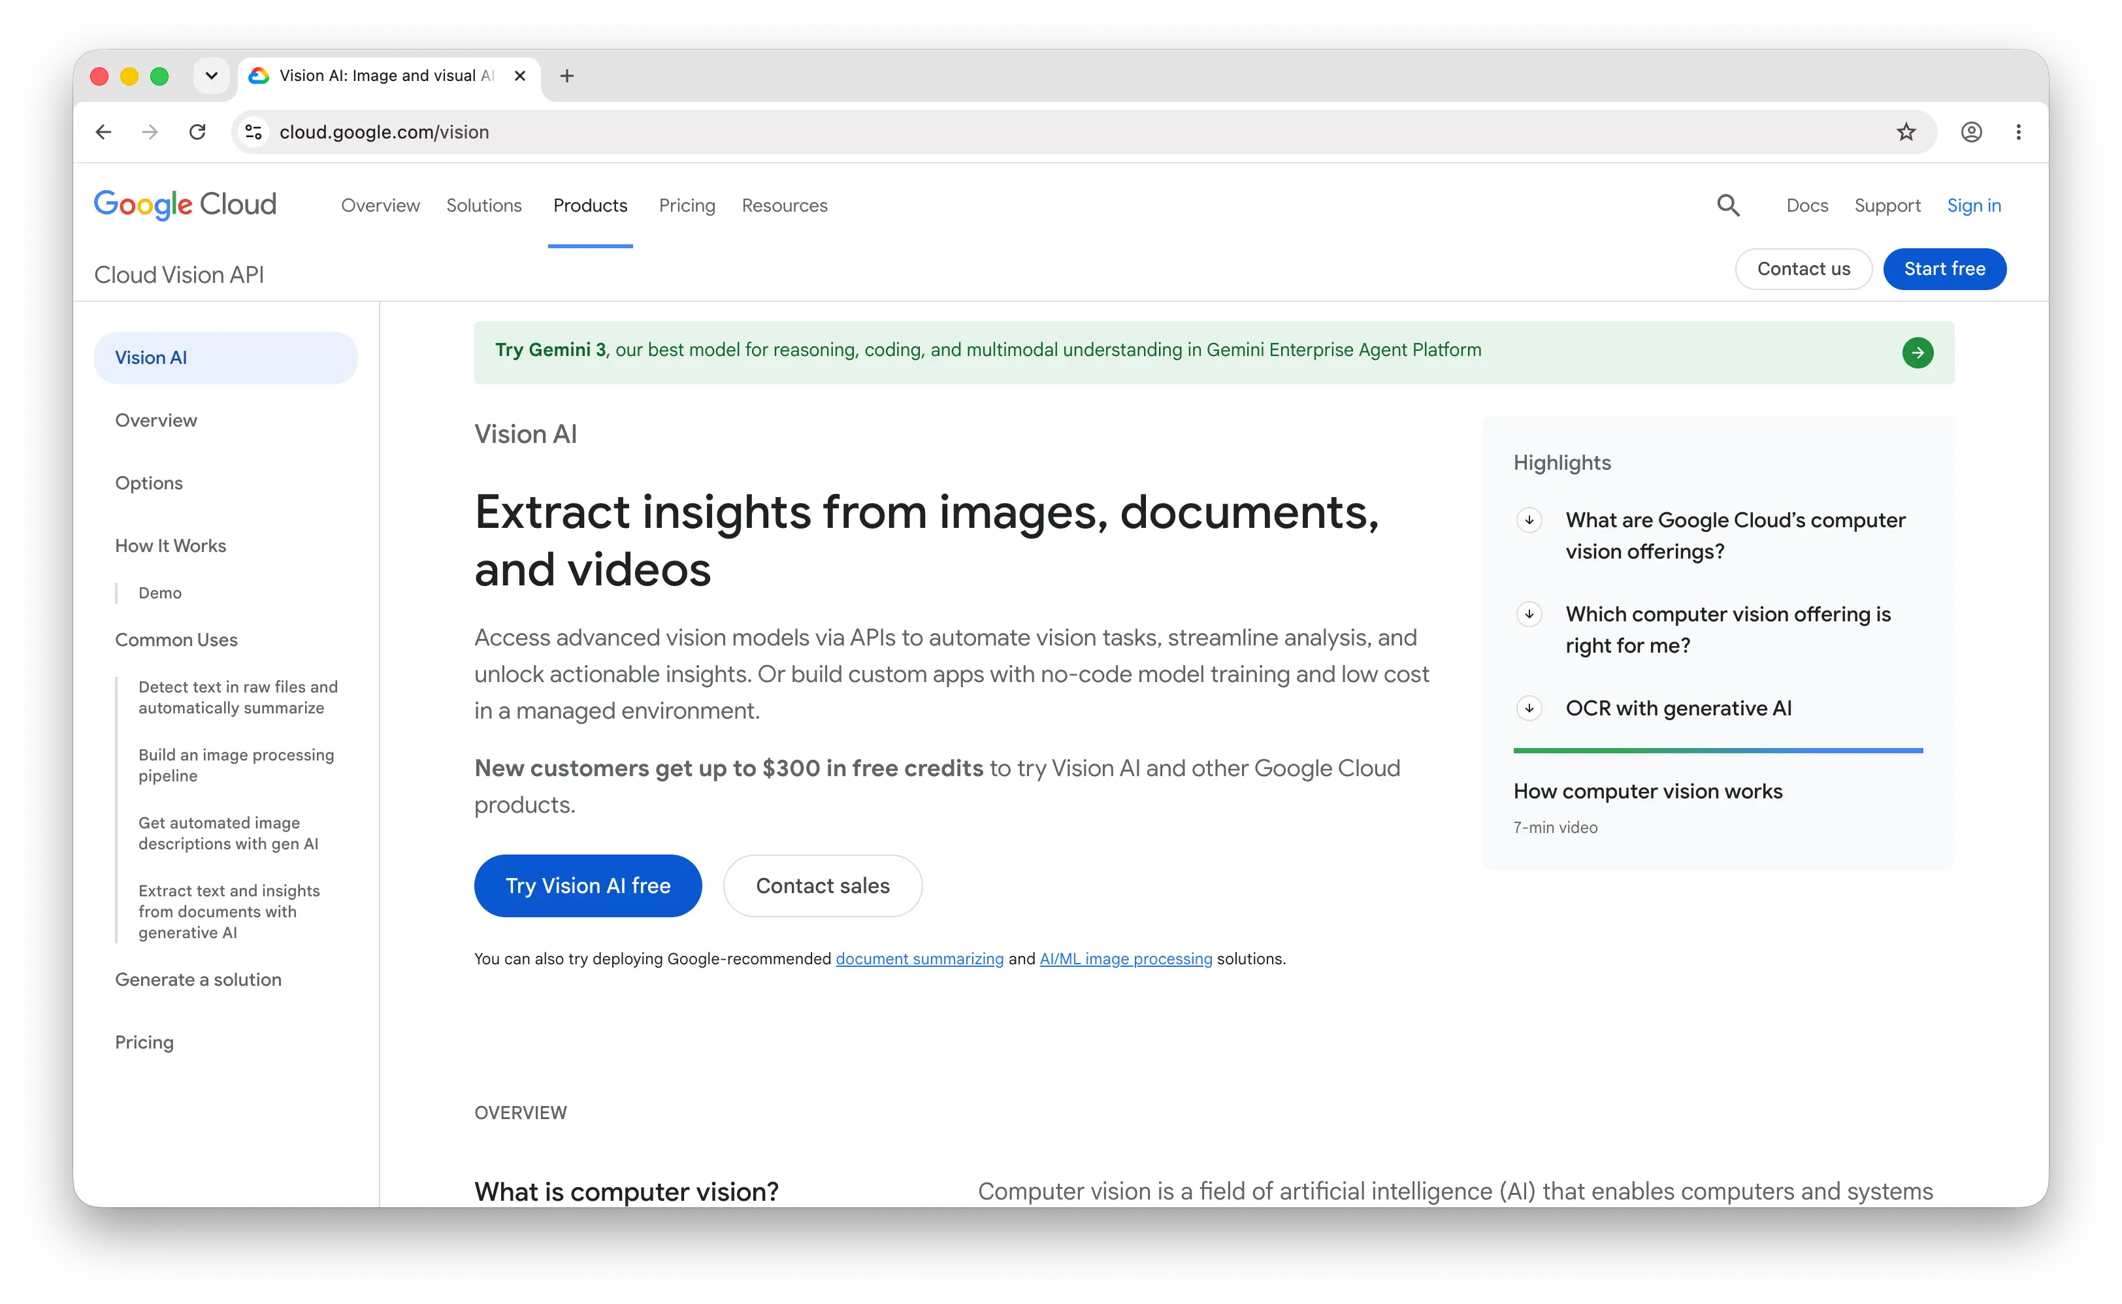Reload the page with refresh icon

tap(197, 132)
